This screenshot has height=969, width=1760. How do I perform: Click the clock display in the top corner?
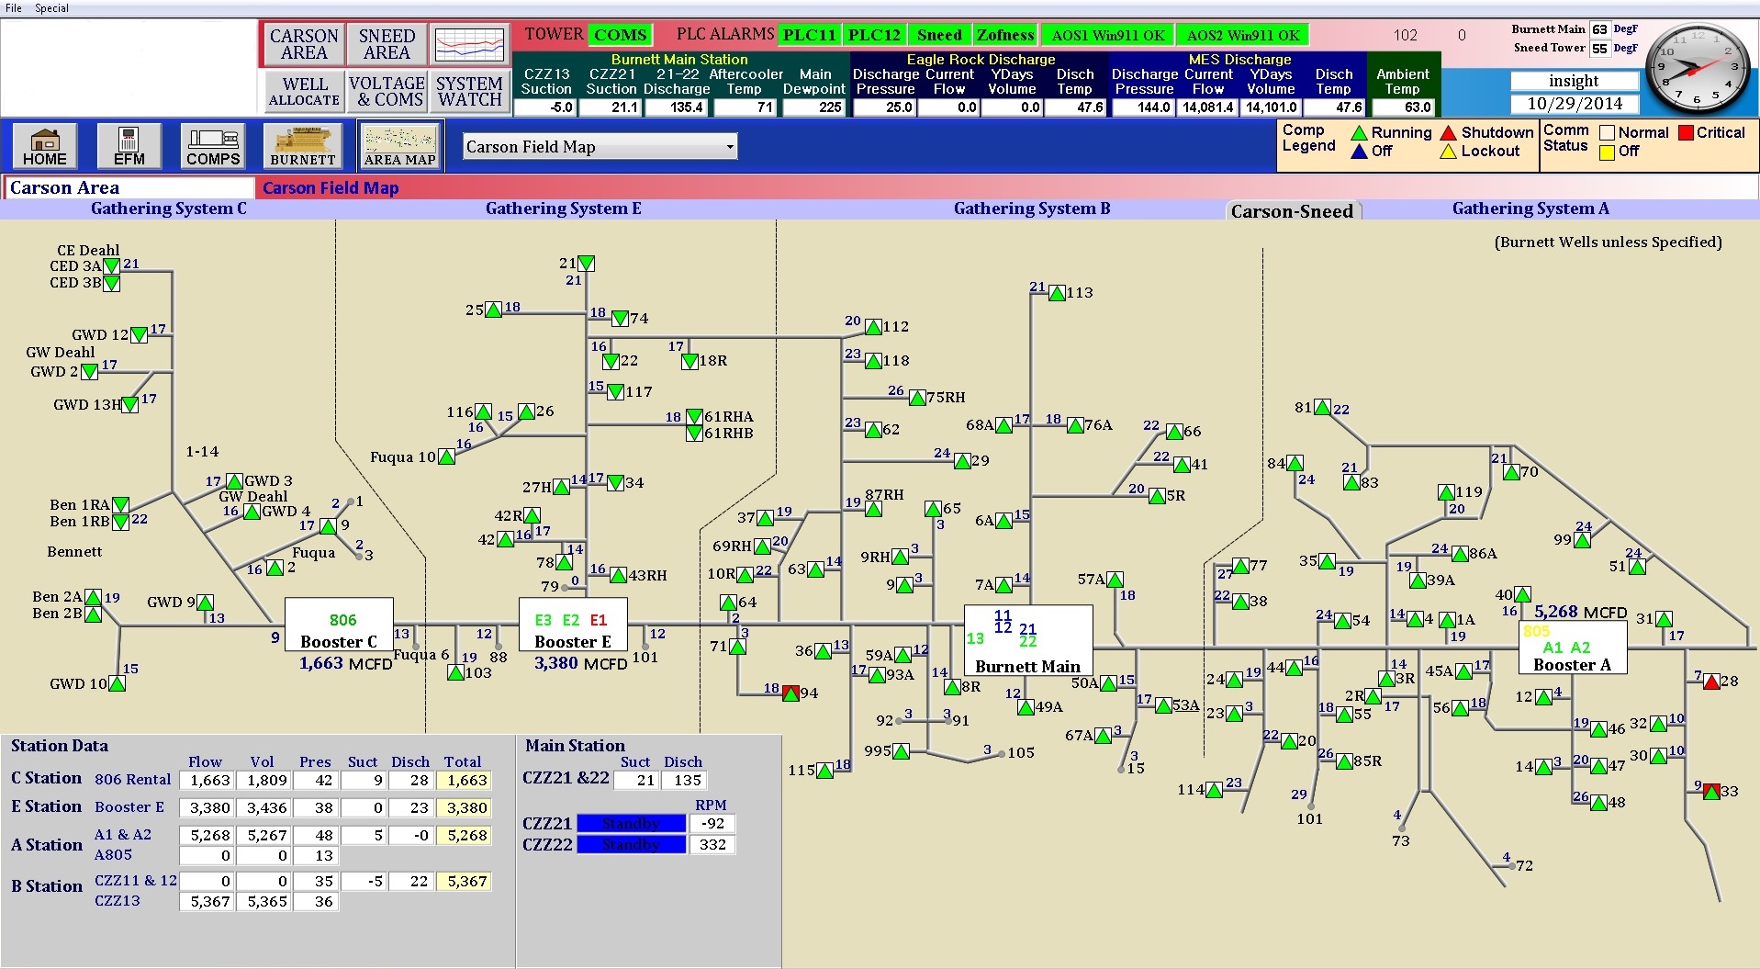[x=1697, y=69]
